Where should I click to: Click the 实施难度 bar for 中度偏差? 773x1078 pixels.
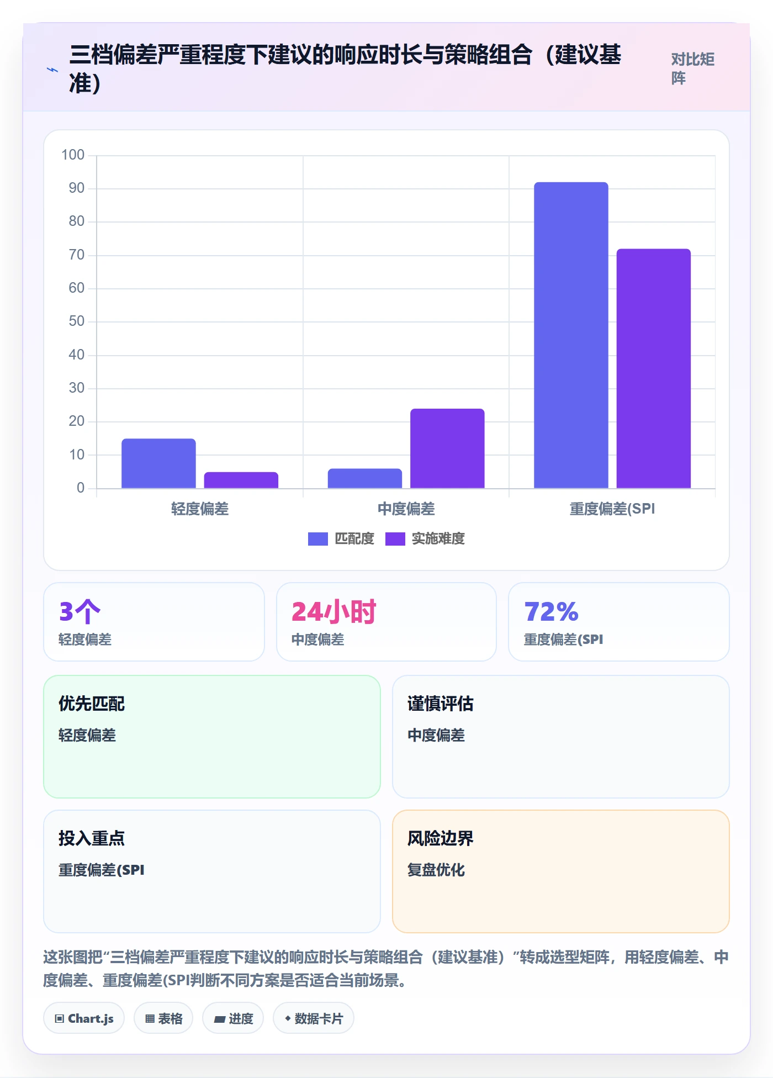(447, 448)
